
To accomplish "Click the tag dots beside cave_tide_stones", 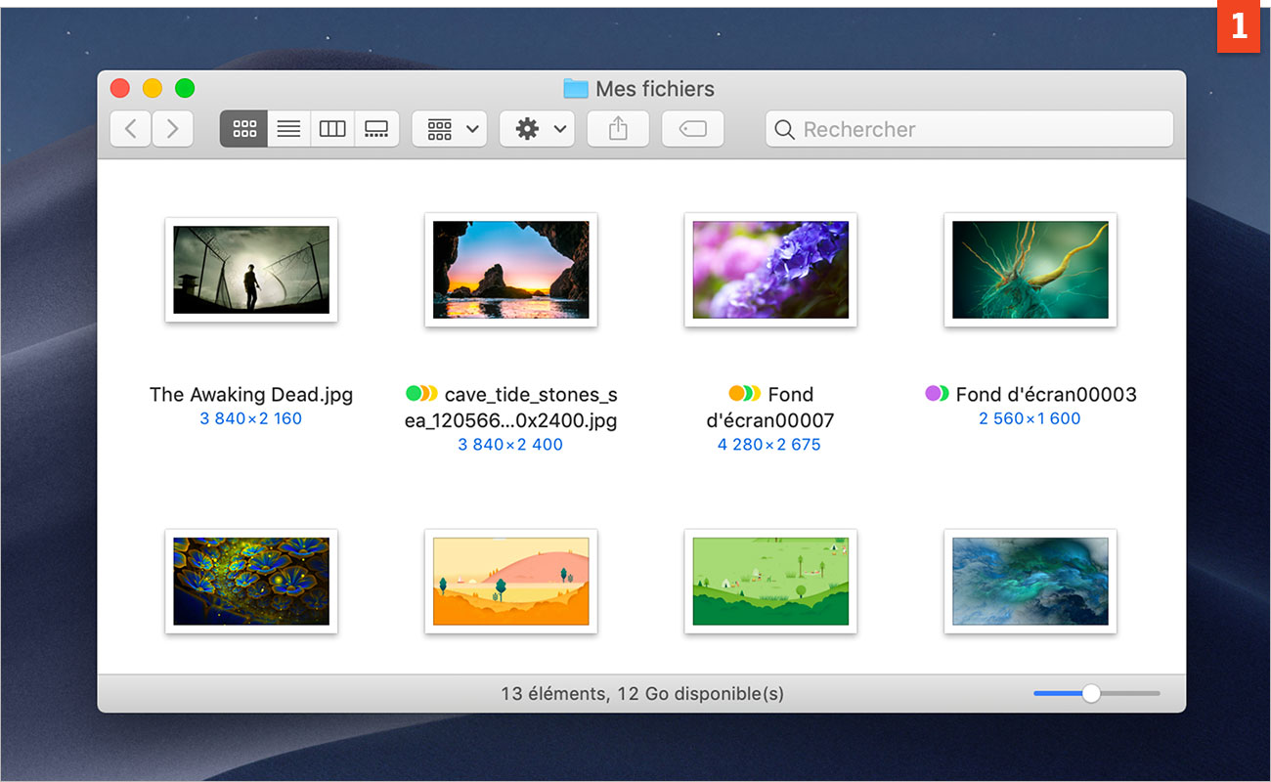I will [421, 394].
